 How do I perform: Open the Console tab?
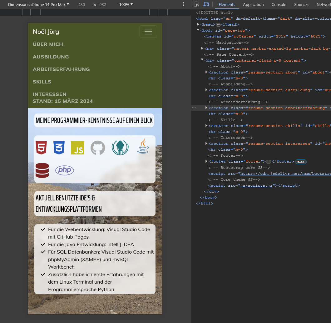[279, 4]
